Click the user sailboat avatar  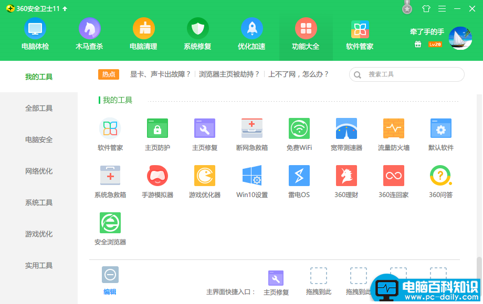[x=460, y=38]
